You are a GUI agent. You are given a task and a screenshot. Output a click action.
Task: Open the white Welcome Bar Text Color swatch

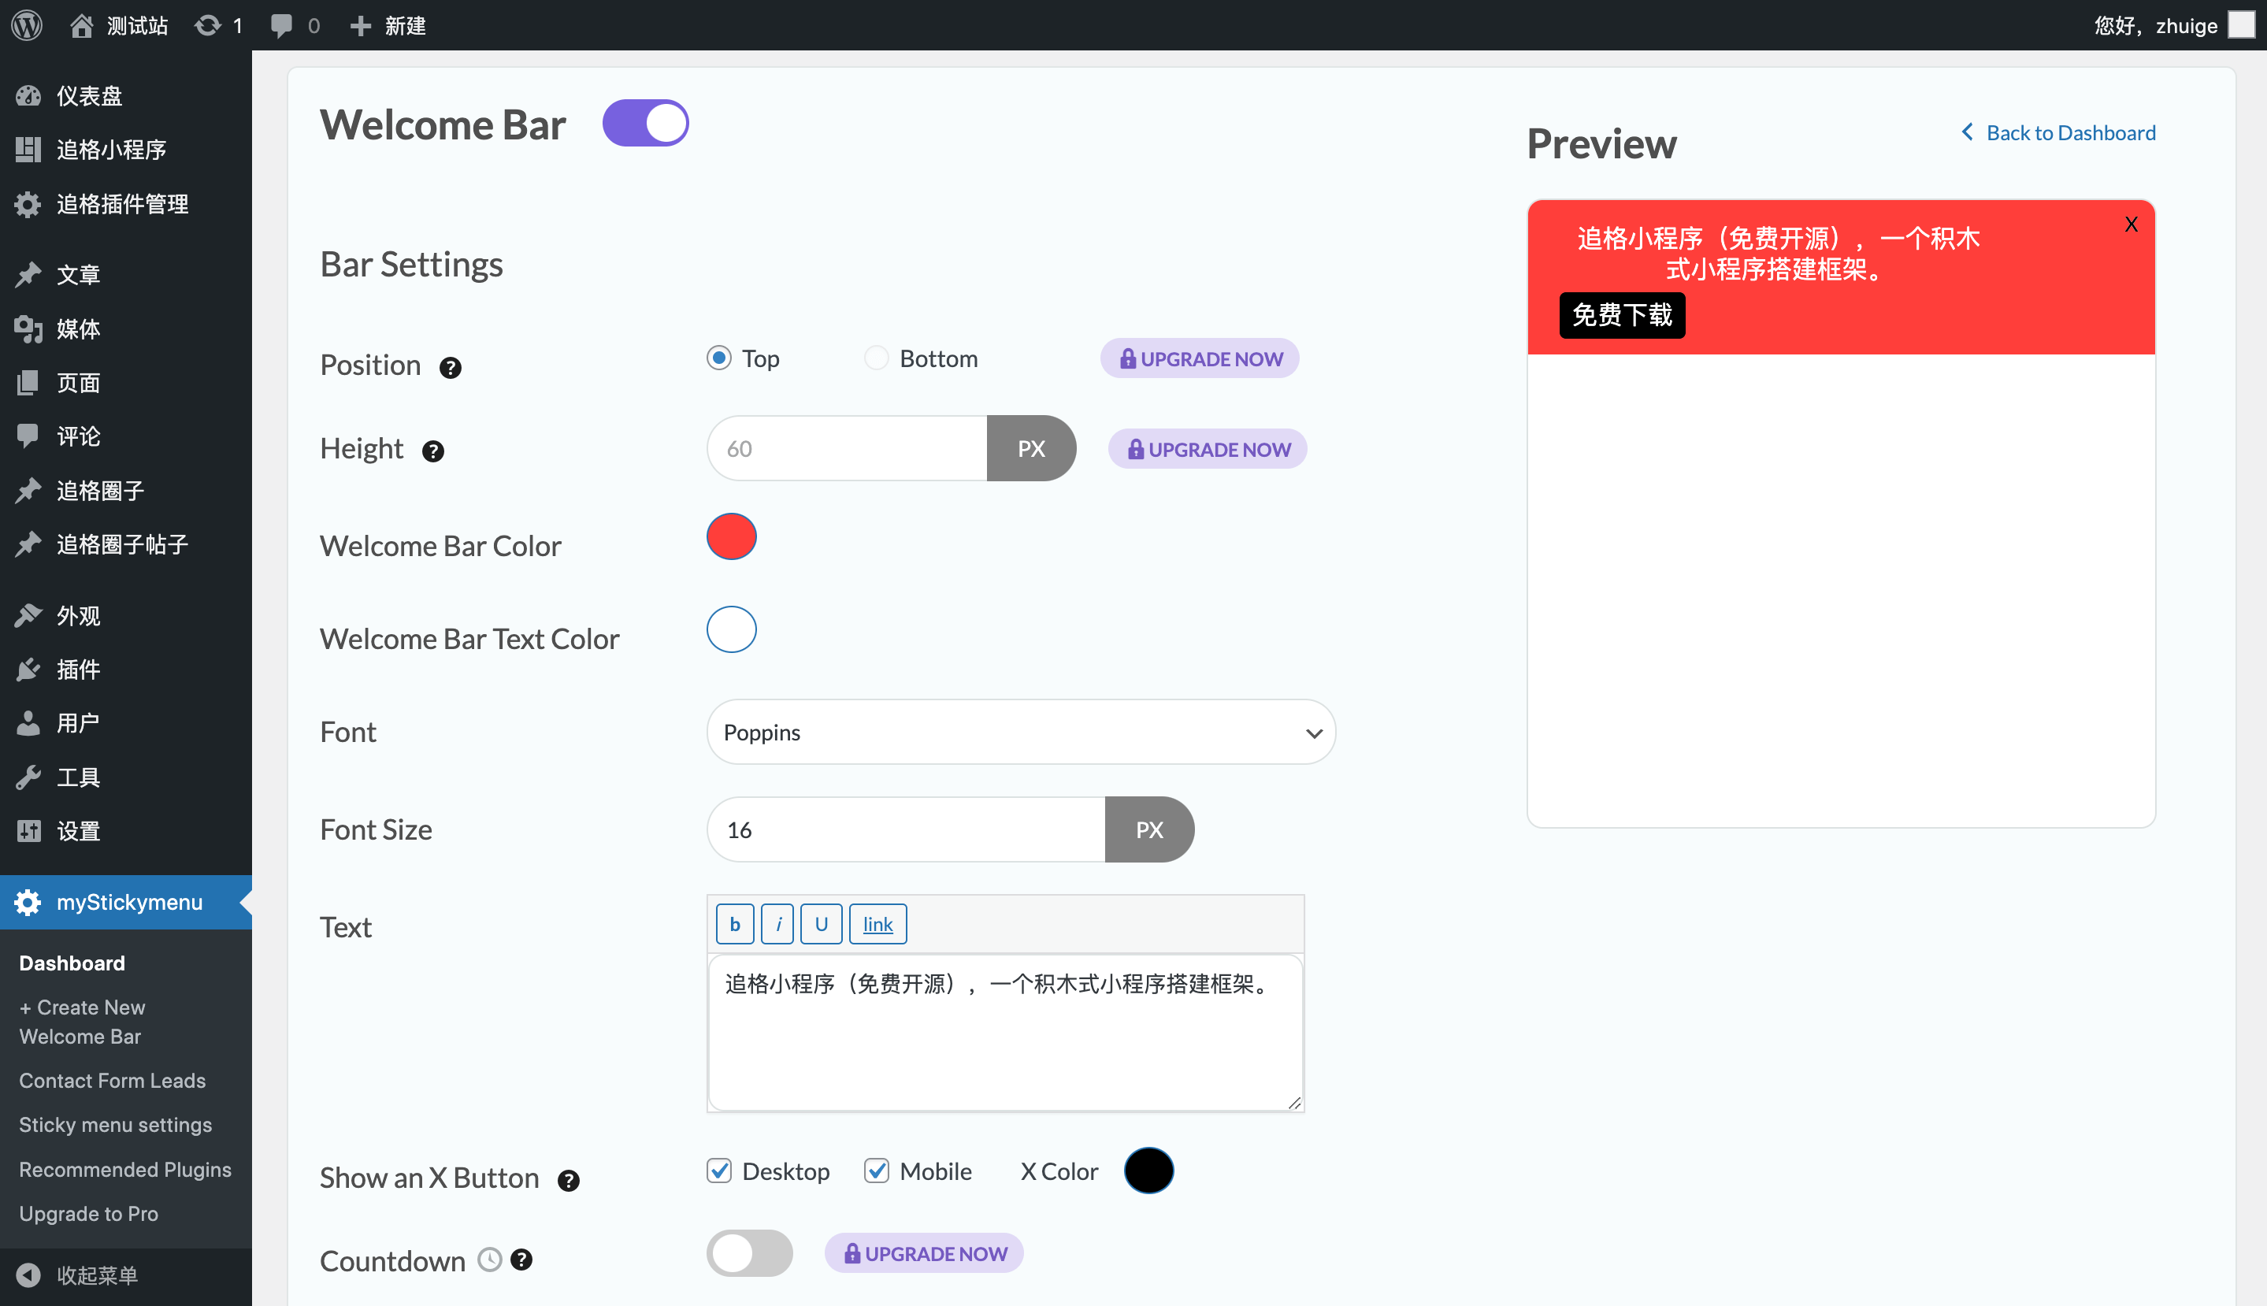coord(732,629)
